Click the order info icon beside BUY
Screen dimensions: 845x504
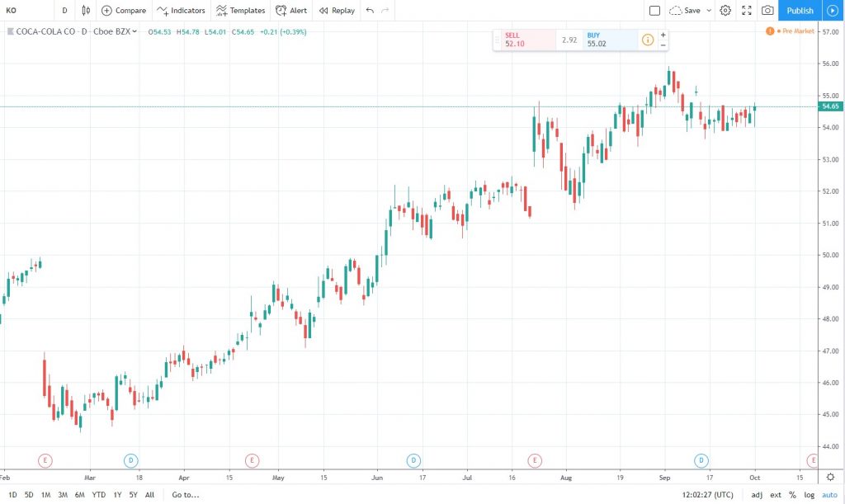[648, 40]
